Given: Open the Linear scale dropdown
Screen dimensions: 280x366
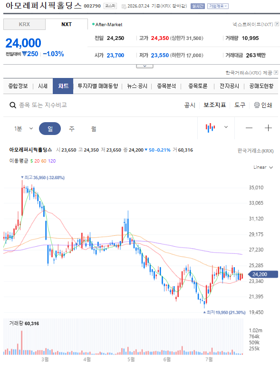Looking at the screenshot, I should point(263,167).
